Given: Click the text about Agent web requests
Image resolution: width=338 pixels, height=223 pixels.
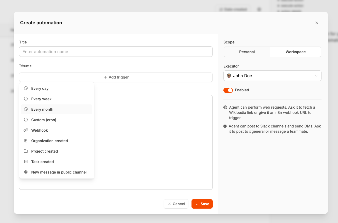Looking at the screenshot, I should 272,113.
